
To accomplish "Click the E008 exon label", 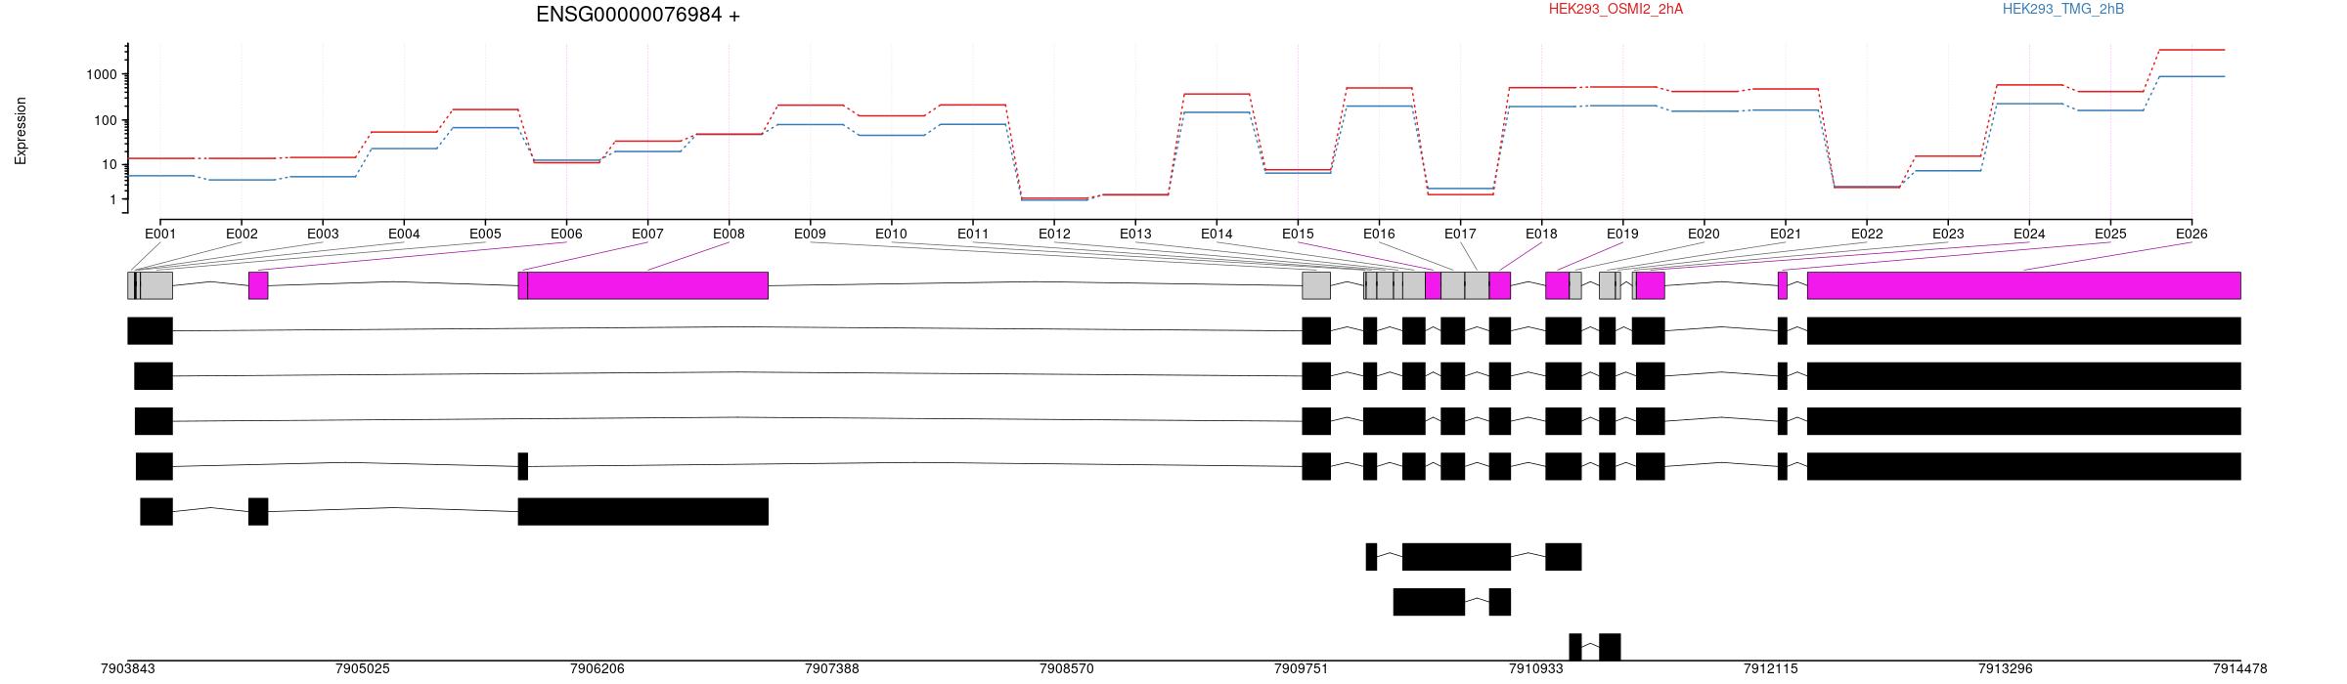I will pyautogui.click(x=729, y=234).
